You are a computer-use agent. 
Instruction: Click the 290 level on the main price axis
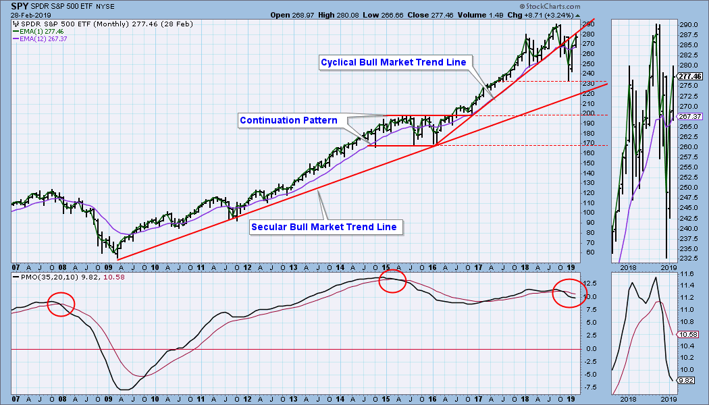[589, 24]
